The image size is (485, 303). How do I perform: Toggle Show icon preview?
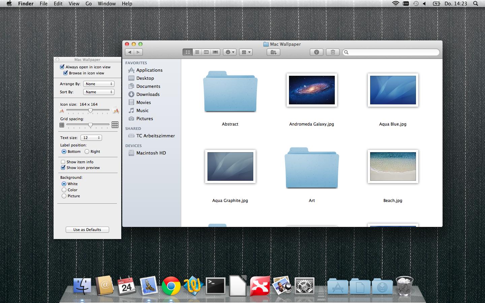(63, 168)
